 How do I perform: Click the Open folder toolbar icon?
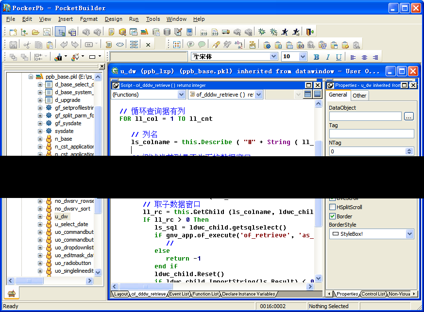(35, 32)
